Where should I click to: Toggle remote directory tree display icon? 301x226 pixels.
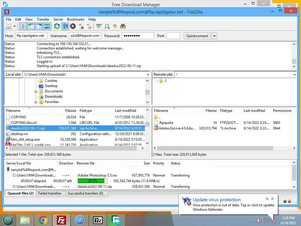(39, 26)
